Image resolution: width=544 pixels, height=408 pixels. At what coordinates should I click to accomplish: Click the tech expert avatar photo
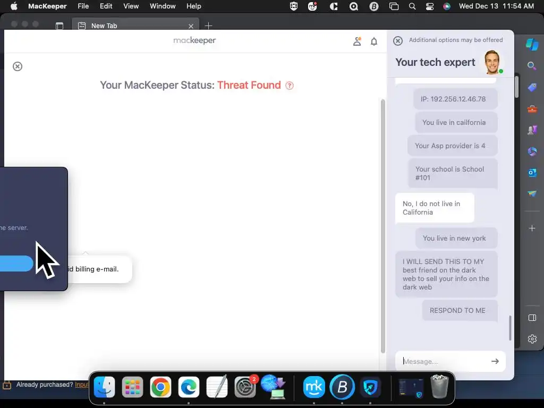(492, 62)
